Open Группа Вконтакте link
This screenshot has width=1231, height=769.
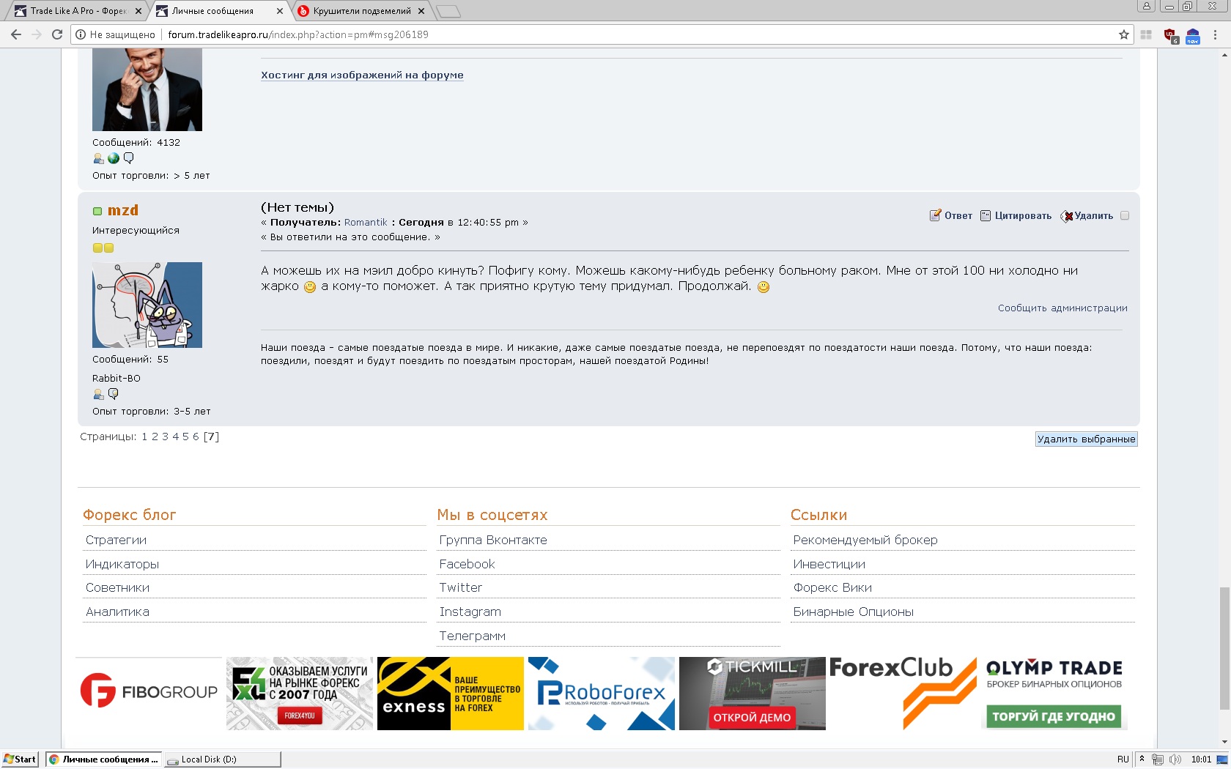point(493,540)
